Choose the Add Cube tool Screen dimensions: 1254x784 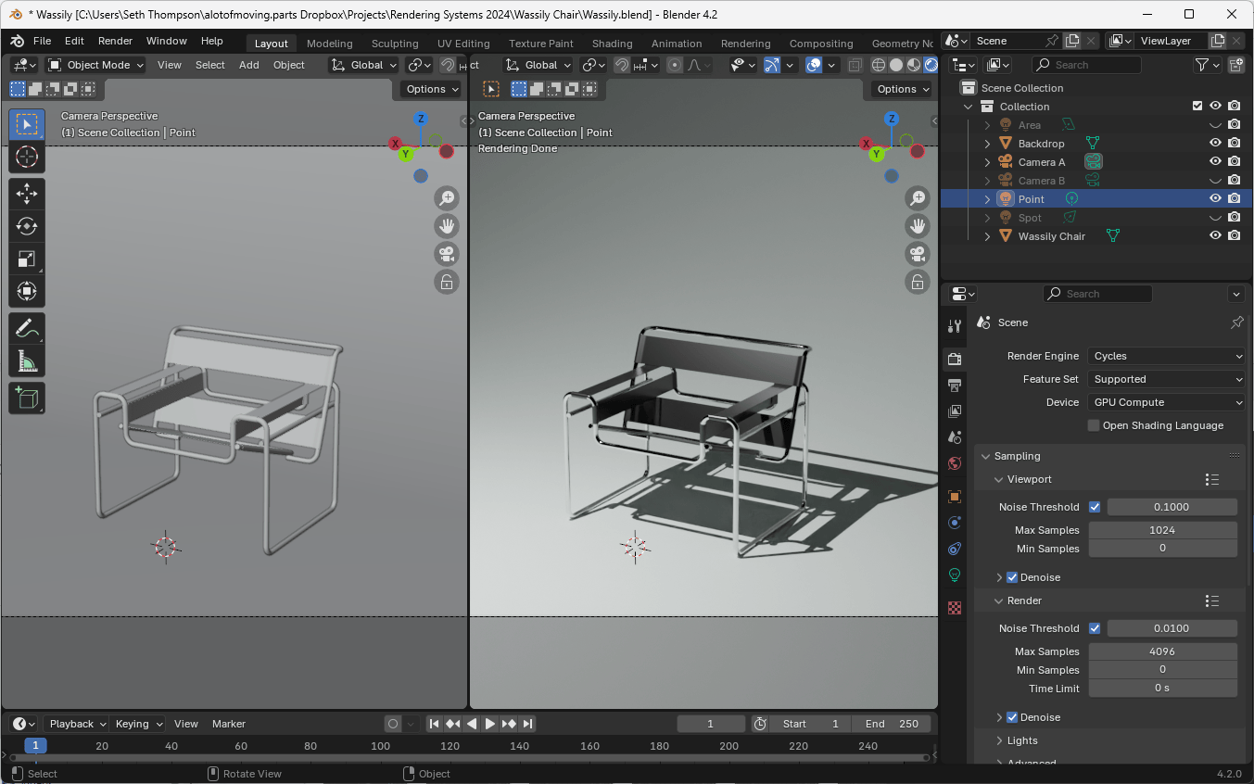click(27, 398)
